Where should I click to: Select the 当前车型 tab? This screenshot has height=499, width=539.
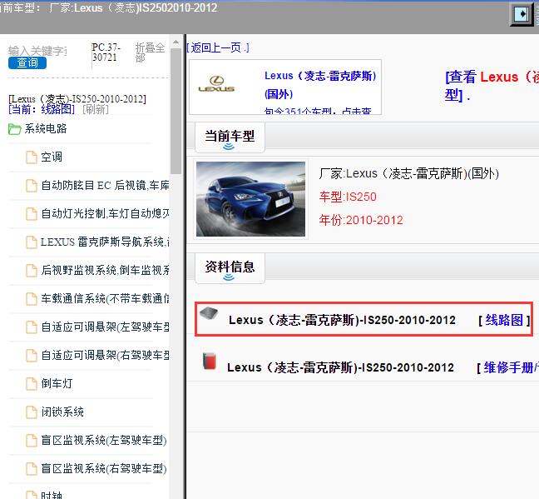230,137
